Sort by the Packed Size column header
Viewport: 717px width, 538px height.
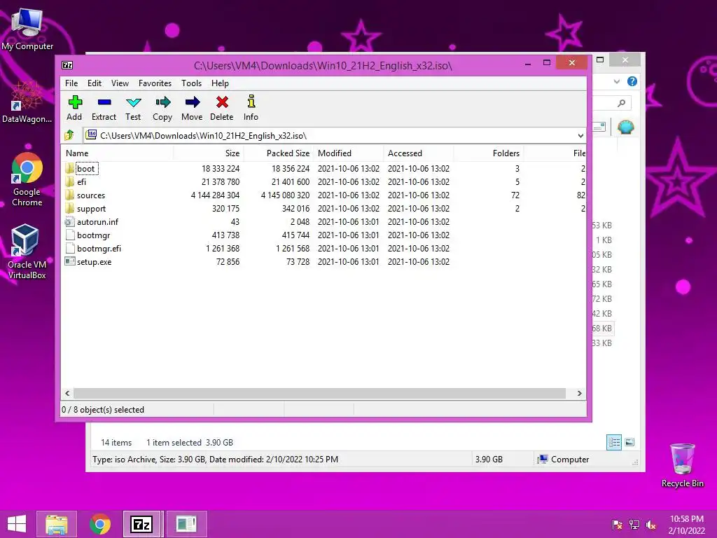(x=279, y=153)
